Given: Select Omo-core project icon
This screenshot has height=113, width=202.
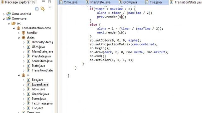Looking at the screenshot, I should [x=9, y=18].
